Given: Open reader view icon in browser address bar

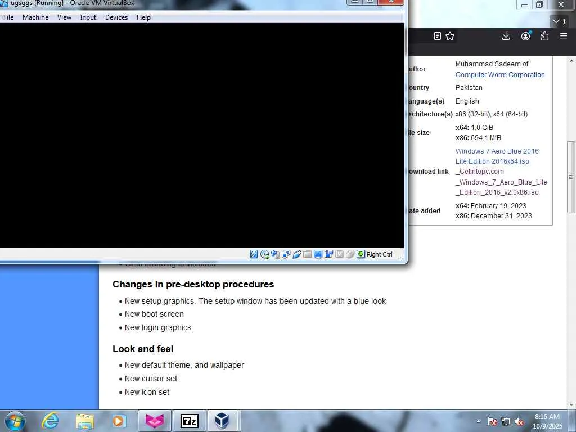Looking at the screenshot, I should click(437, 36).
